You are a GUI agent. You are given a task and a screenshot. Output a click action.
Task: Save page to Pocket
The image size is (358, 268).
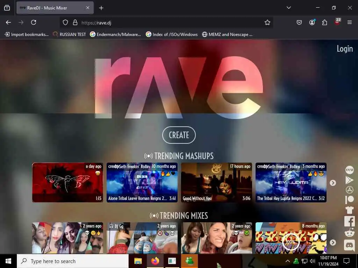[x=299, y=22]
